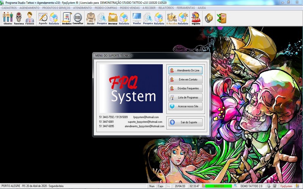Click the Produtos toolbar icon

coord(67,18)
